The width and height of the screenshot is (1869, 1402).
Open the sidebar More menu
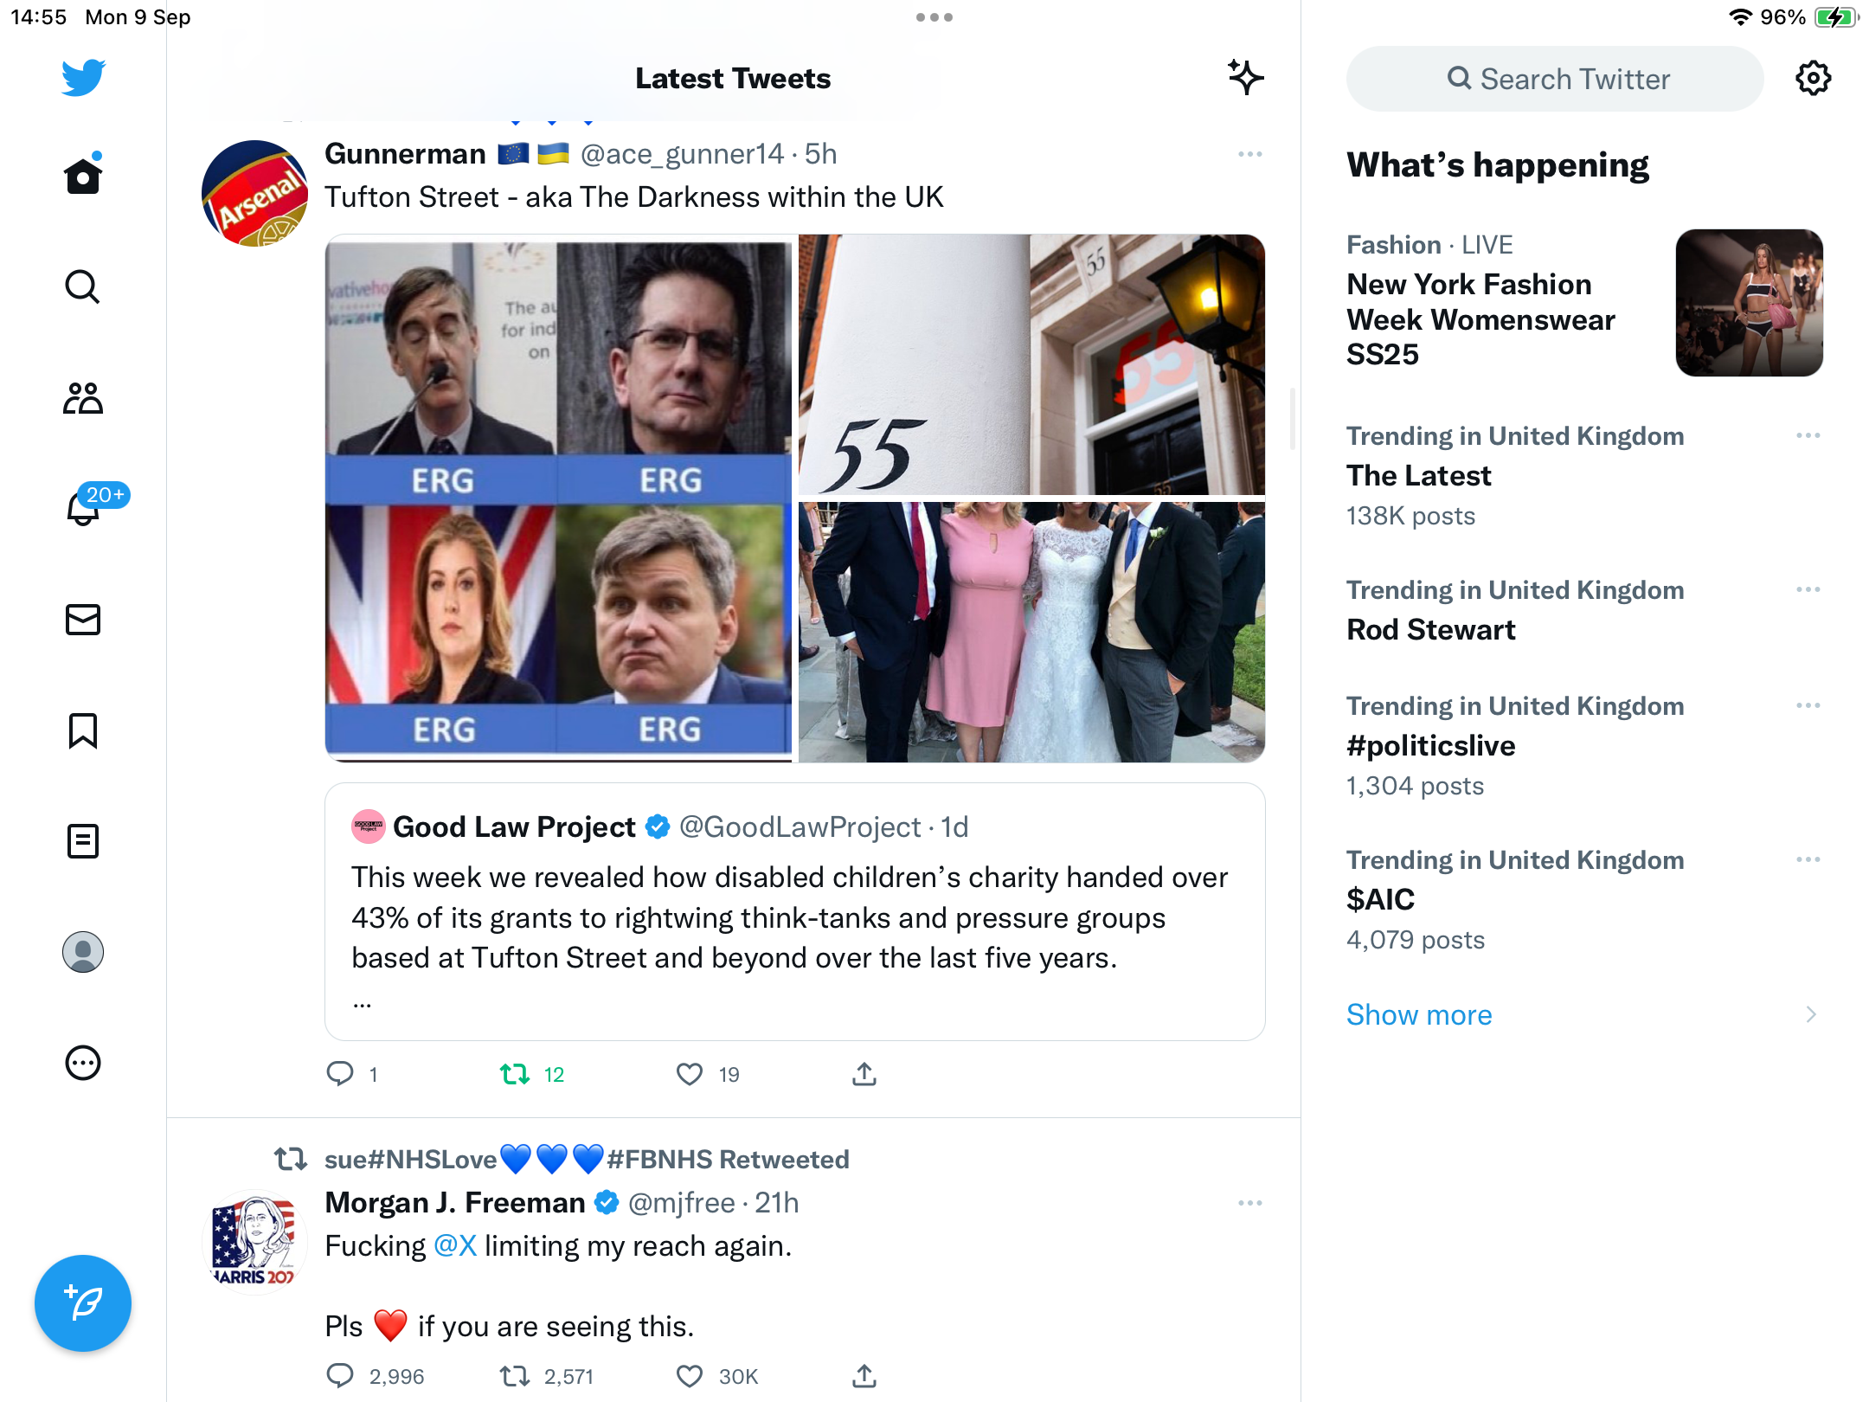(83, 1063)
